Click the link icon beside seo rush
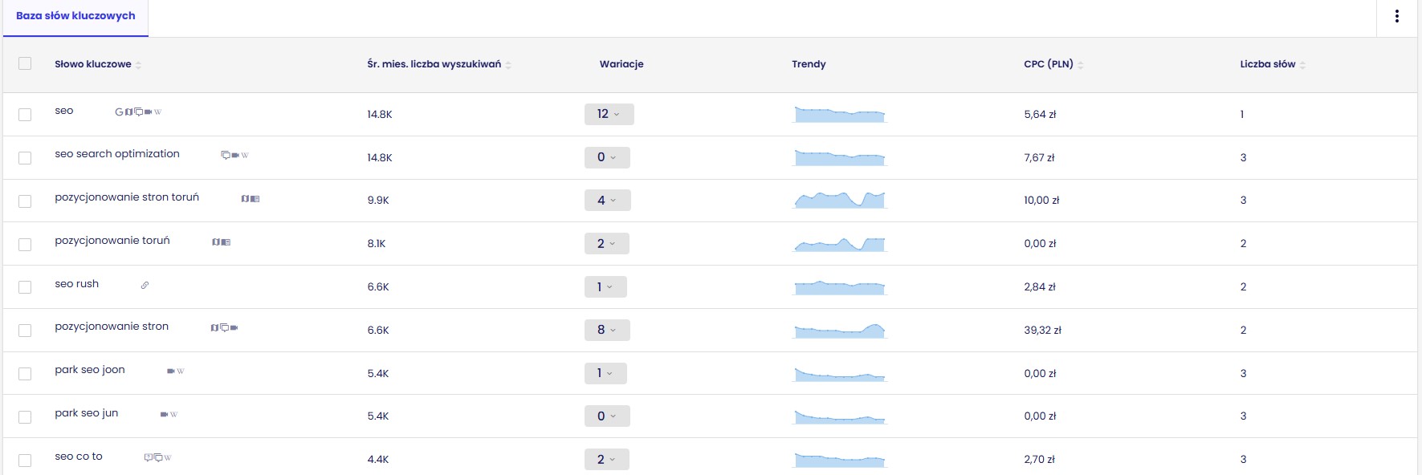Viewport: 1422px width, 475px height. [x=145, y=285]
